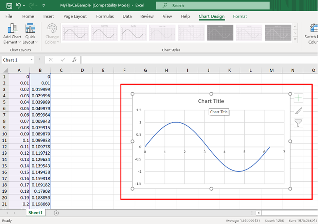
Task: Expand the full Chart Styles gallery
Action: (x=295, y=39)
